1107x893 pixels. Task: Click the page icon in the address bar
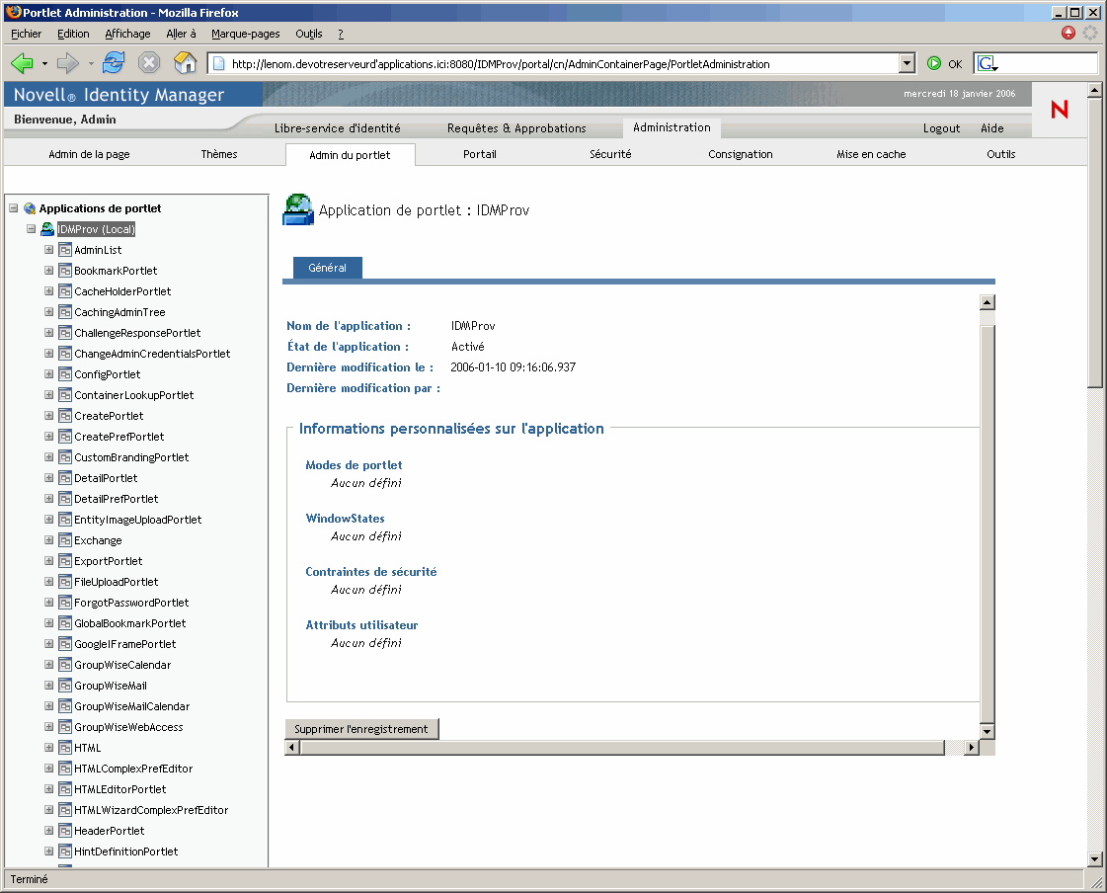point(219,63)
